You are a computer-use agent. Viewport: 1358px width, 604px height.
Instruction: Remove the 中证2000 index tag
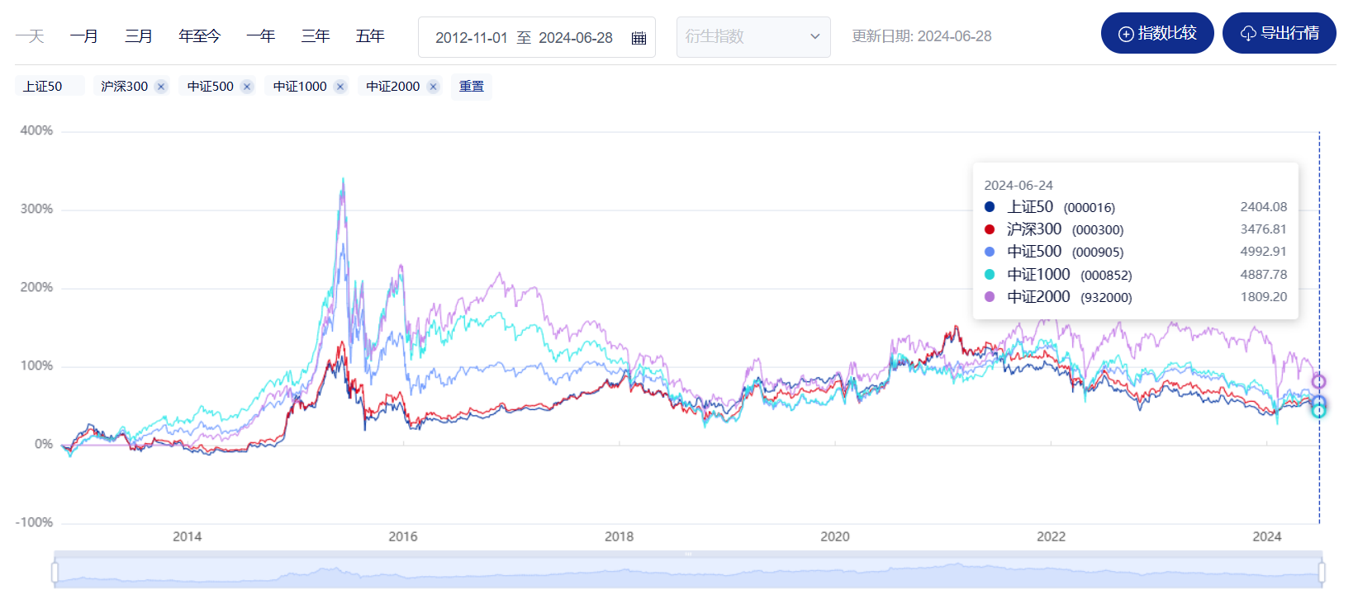(433, 87)
